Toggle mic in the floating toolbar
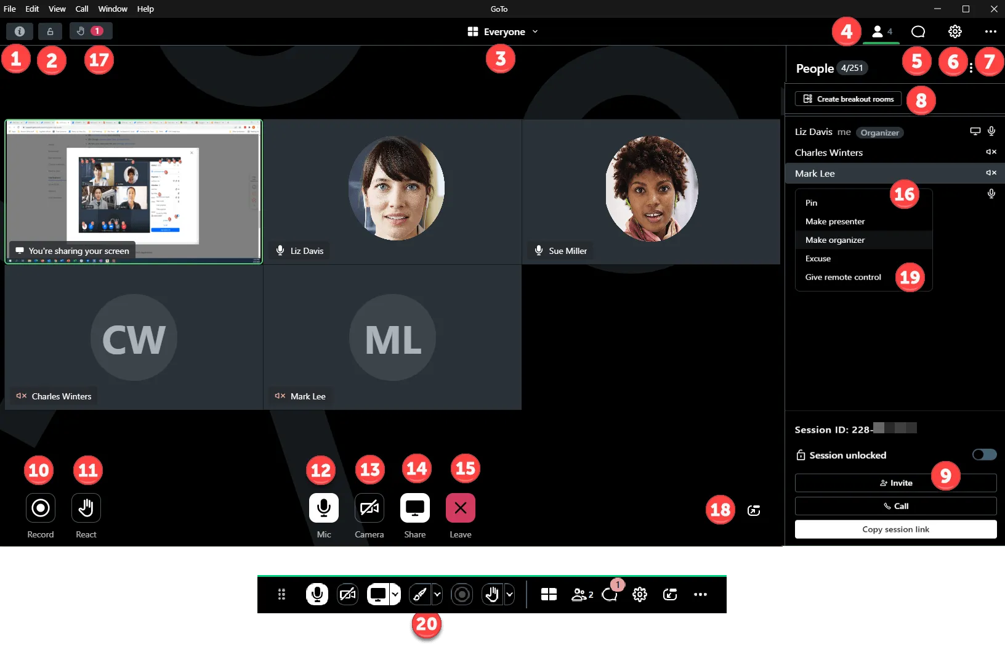Screen dimensions: 1005x657 pos(317,594)
